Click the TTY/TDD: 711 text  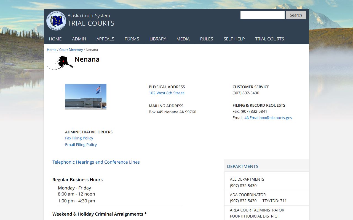point(275,201)
